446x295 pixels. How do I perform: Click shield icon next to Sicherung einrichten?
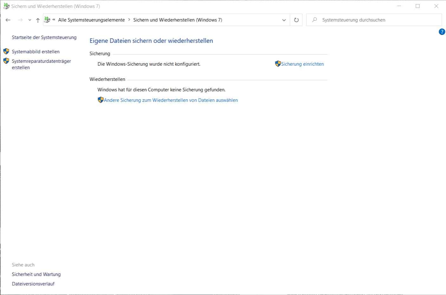278,64
